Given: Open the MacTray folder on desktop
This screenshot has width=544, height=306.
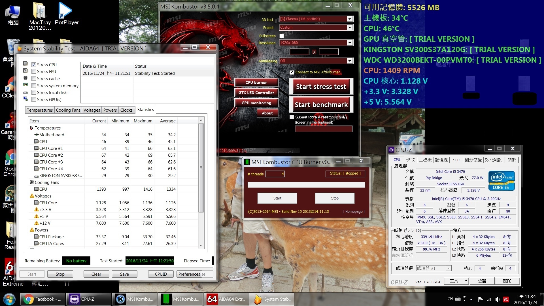Looking at the screenshot, I should click(x=40, y=16).
